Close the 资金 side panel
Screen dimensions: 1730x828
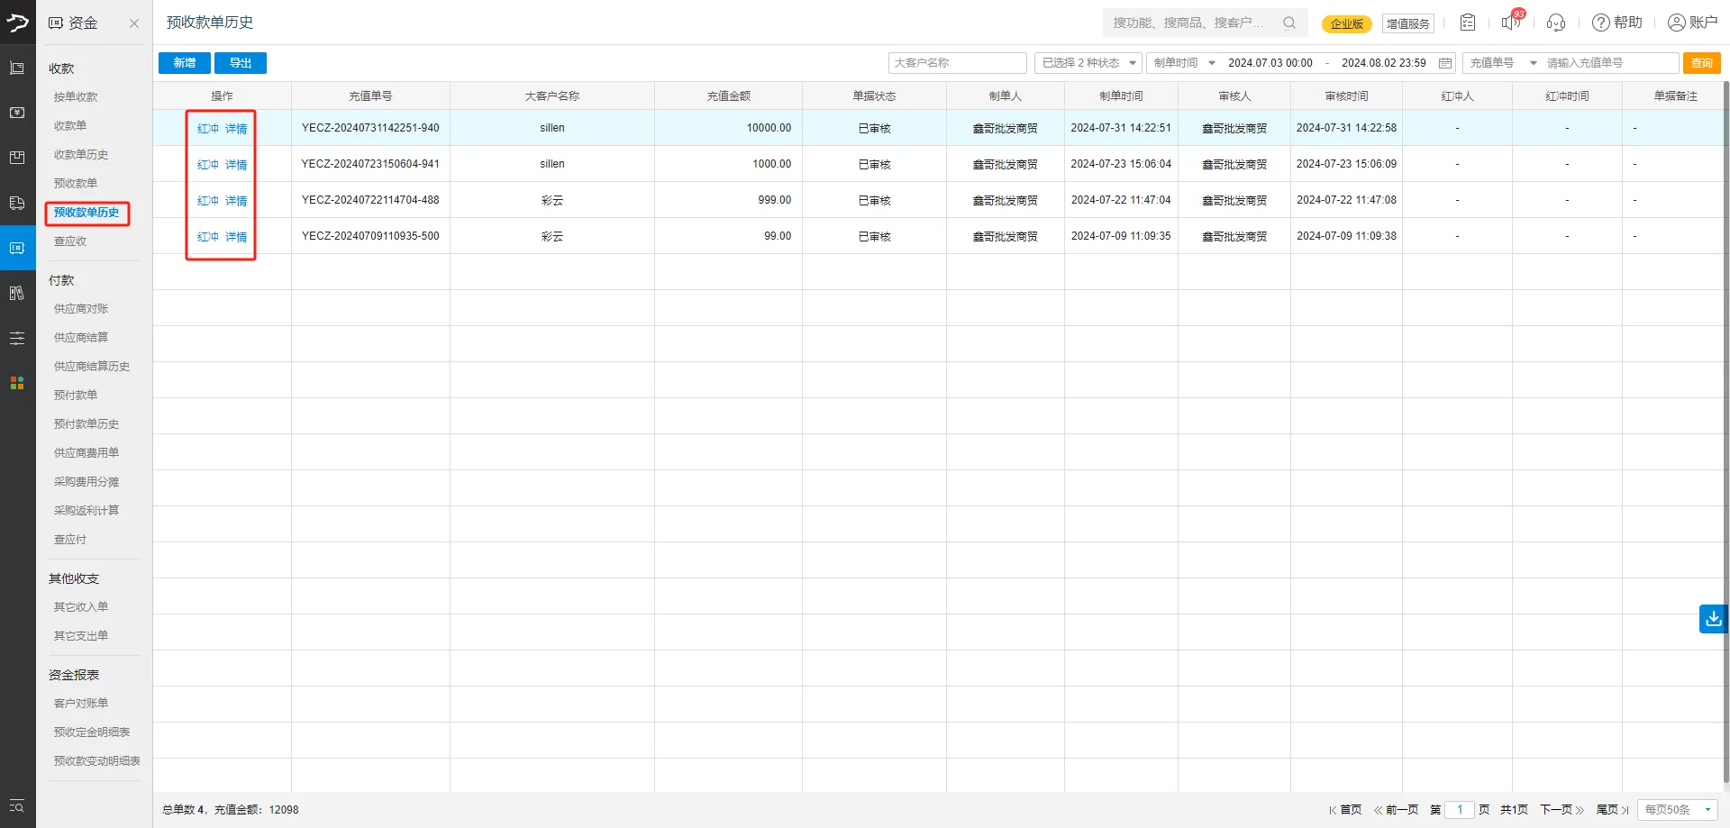(x=134, y=23)
